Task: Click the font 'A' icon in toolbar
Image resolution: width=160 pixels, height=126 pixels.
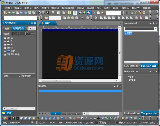Action: (x=47, y=13)
